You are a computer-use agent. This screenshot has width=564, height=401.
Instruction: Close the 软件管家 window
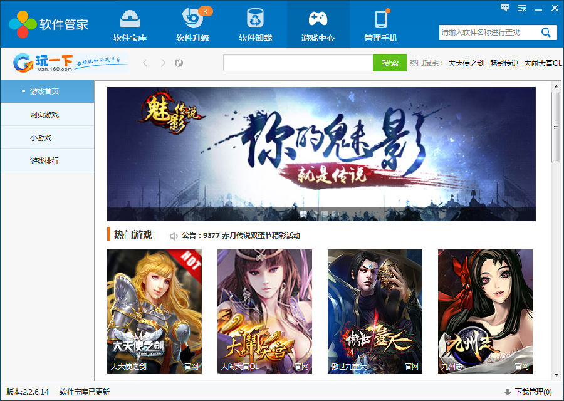click(555, 8)
